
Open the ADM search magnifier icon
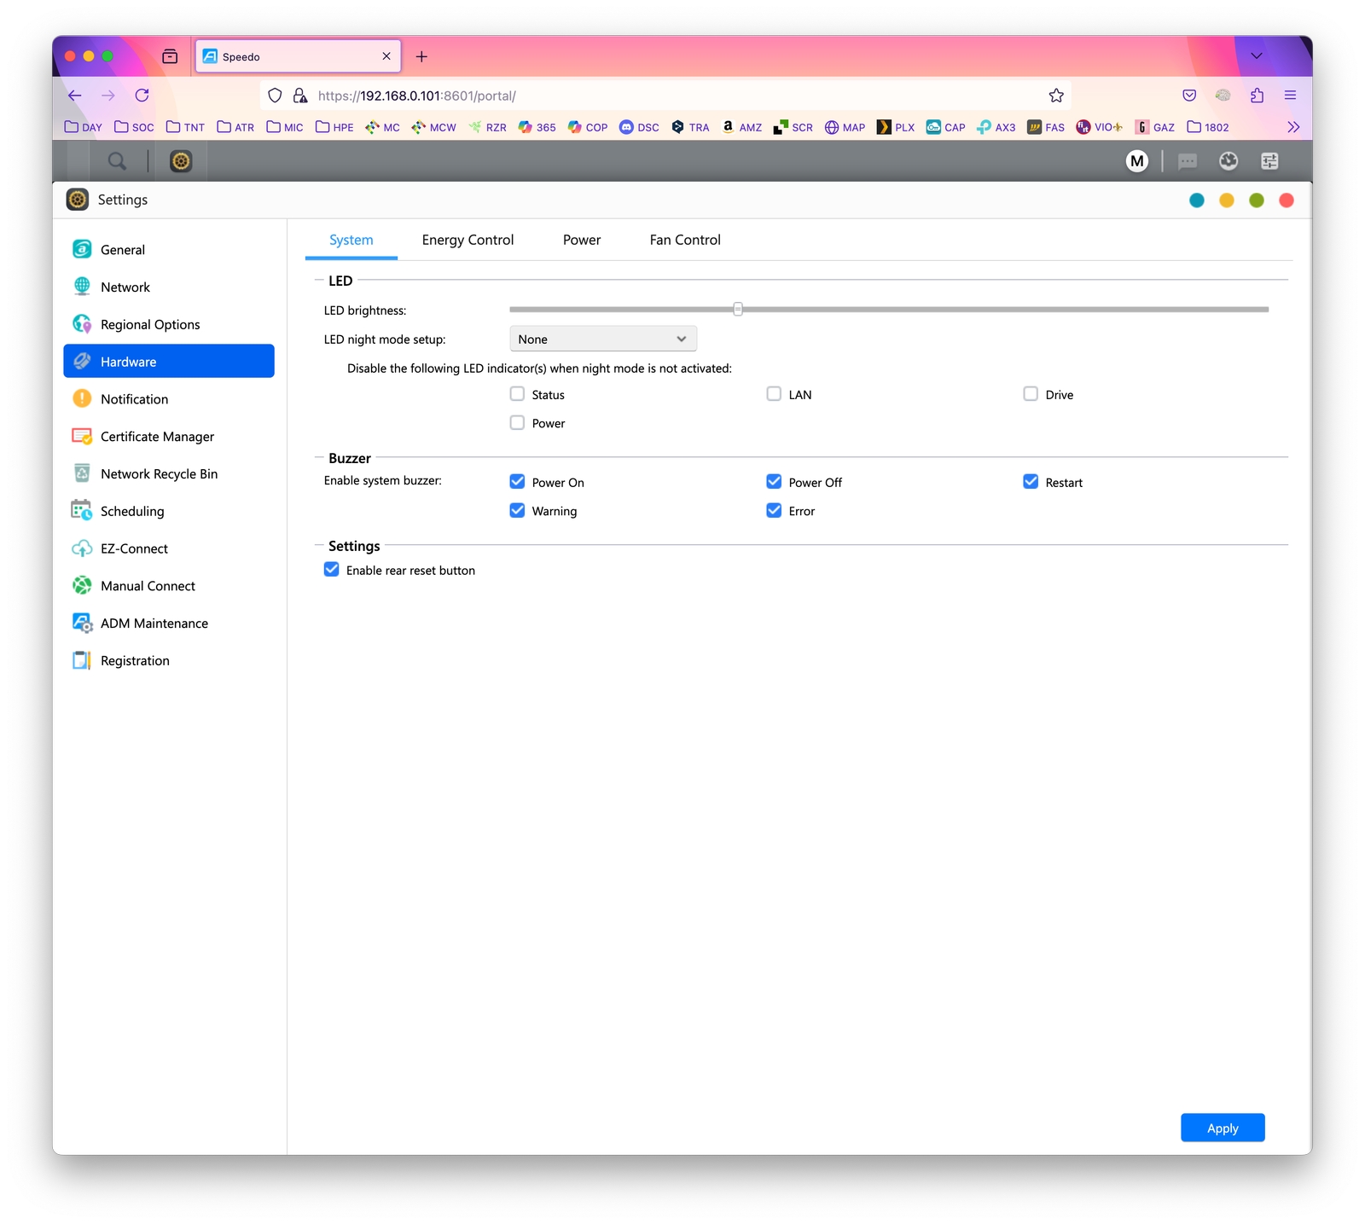[117, 161]
